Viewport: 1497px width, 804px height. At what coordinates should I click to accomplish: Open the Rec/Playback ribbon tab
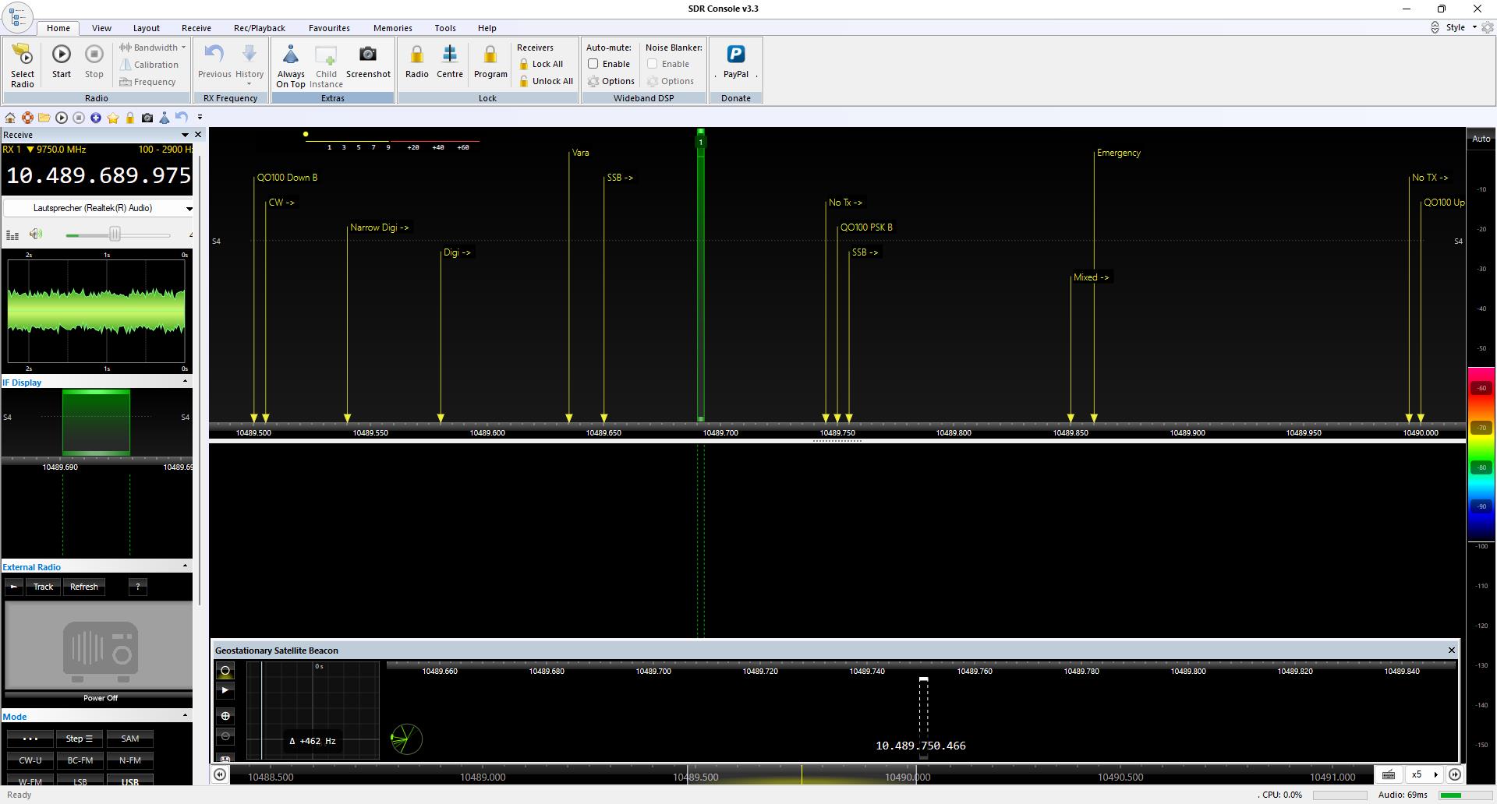coord(259,28)
